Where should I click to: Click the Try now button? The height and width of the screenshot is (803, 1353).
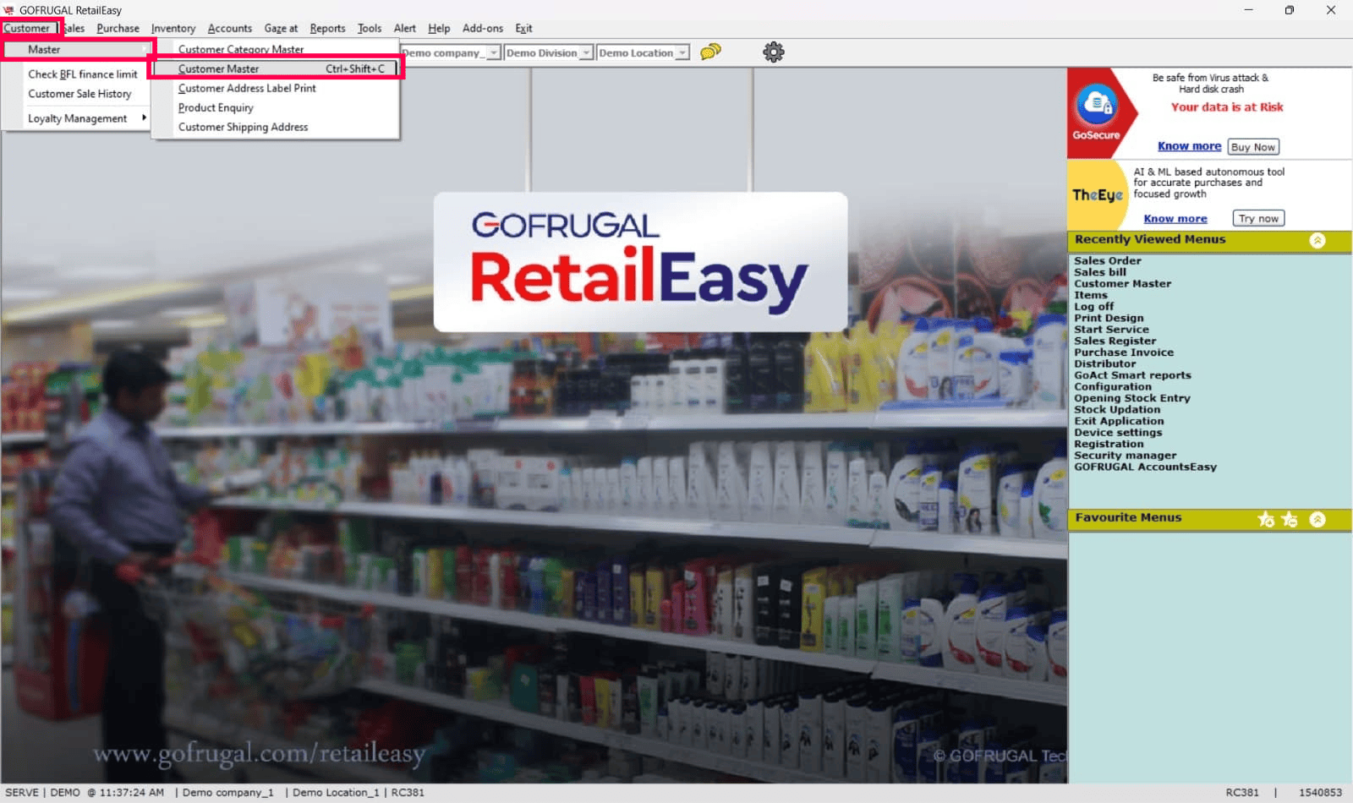click(x=1258, y=218)
